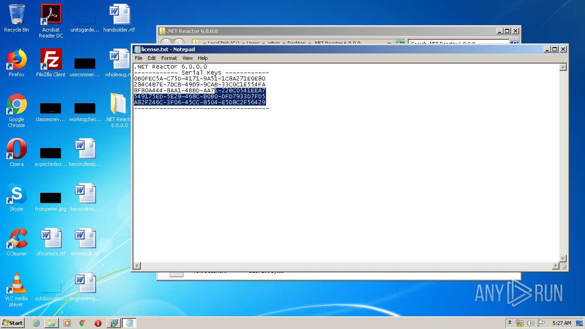This screenshot has width=585, height=329.
Task: Switch to the installer task in the taskbar
Action: [x=113, y=323]
